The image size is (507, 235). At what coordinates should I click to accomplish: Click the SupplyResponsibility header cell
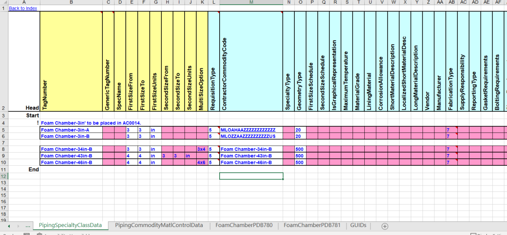463,62
